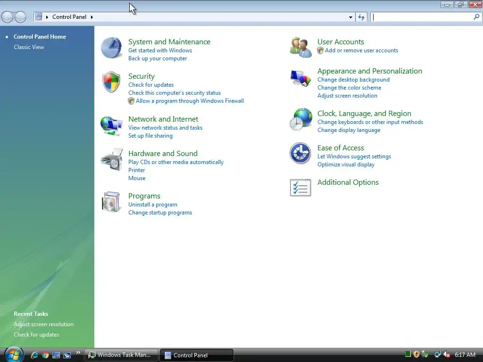The height and width of the screenshot is (362, 483).
Task: Click Back up your computer
Action: tap(158, 58)
